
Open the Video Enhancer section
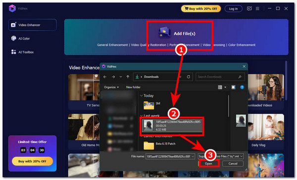coord(32,25)
